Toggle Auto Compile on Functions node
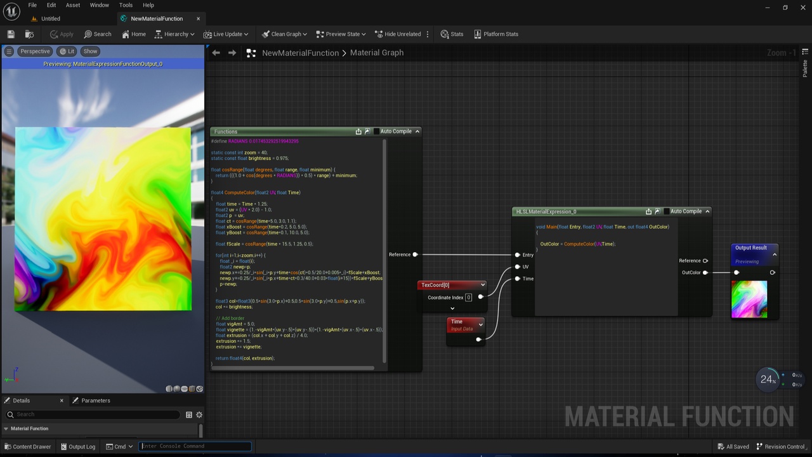812x457 pixels. (x=376, y=131)
